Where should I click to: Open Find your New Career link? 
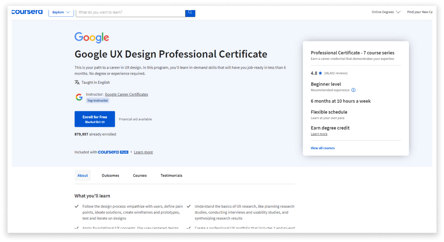(420, 12)
